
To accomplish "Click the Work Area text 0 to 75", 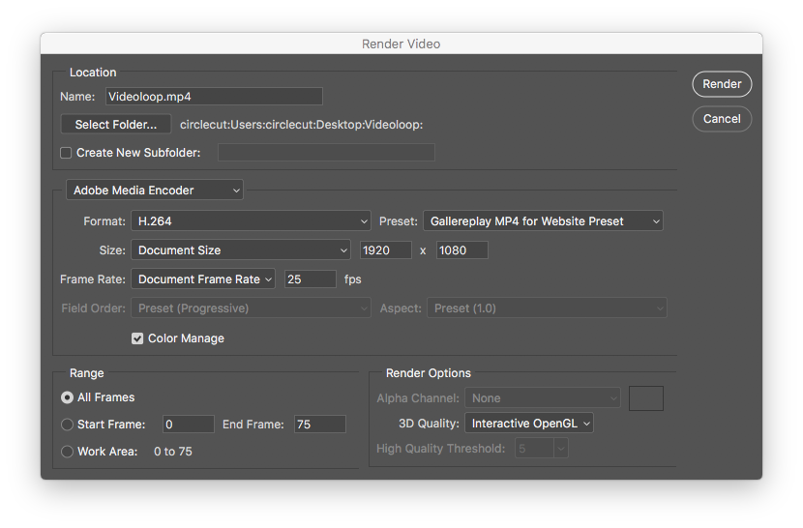I will tap(173, 452).
